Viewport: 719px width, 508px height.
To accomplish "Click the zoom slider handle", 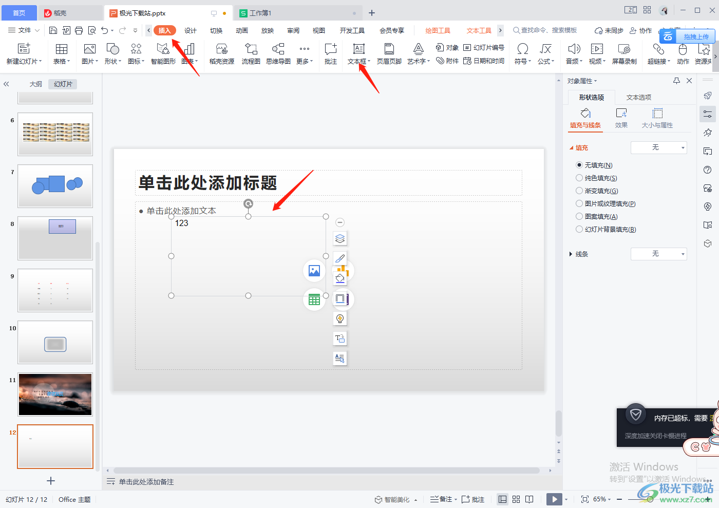I will pyautogui.click(x=650, y=499).
